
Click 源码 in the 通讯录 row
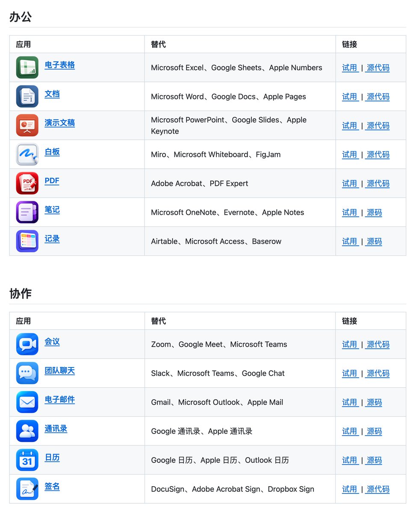[x=374, y=431]
